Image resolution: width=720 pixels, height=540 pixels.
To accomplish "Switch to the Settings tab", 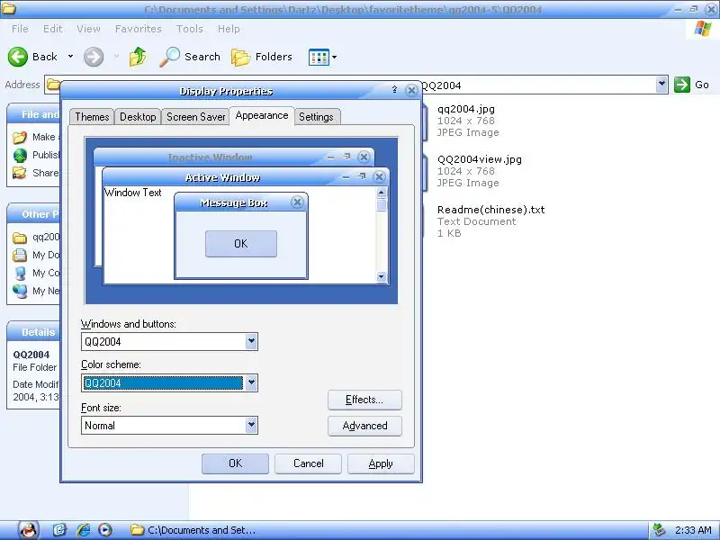I will pyautogui.click(x=317, y=117).
